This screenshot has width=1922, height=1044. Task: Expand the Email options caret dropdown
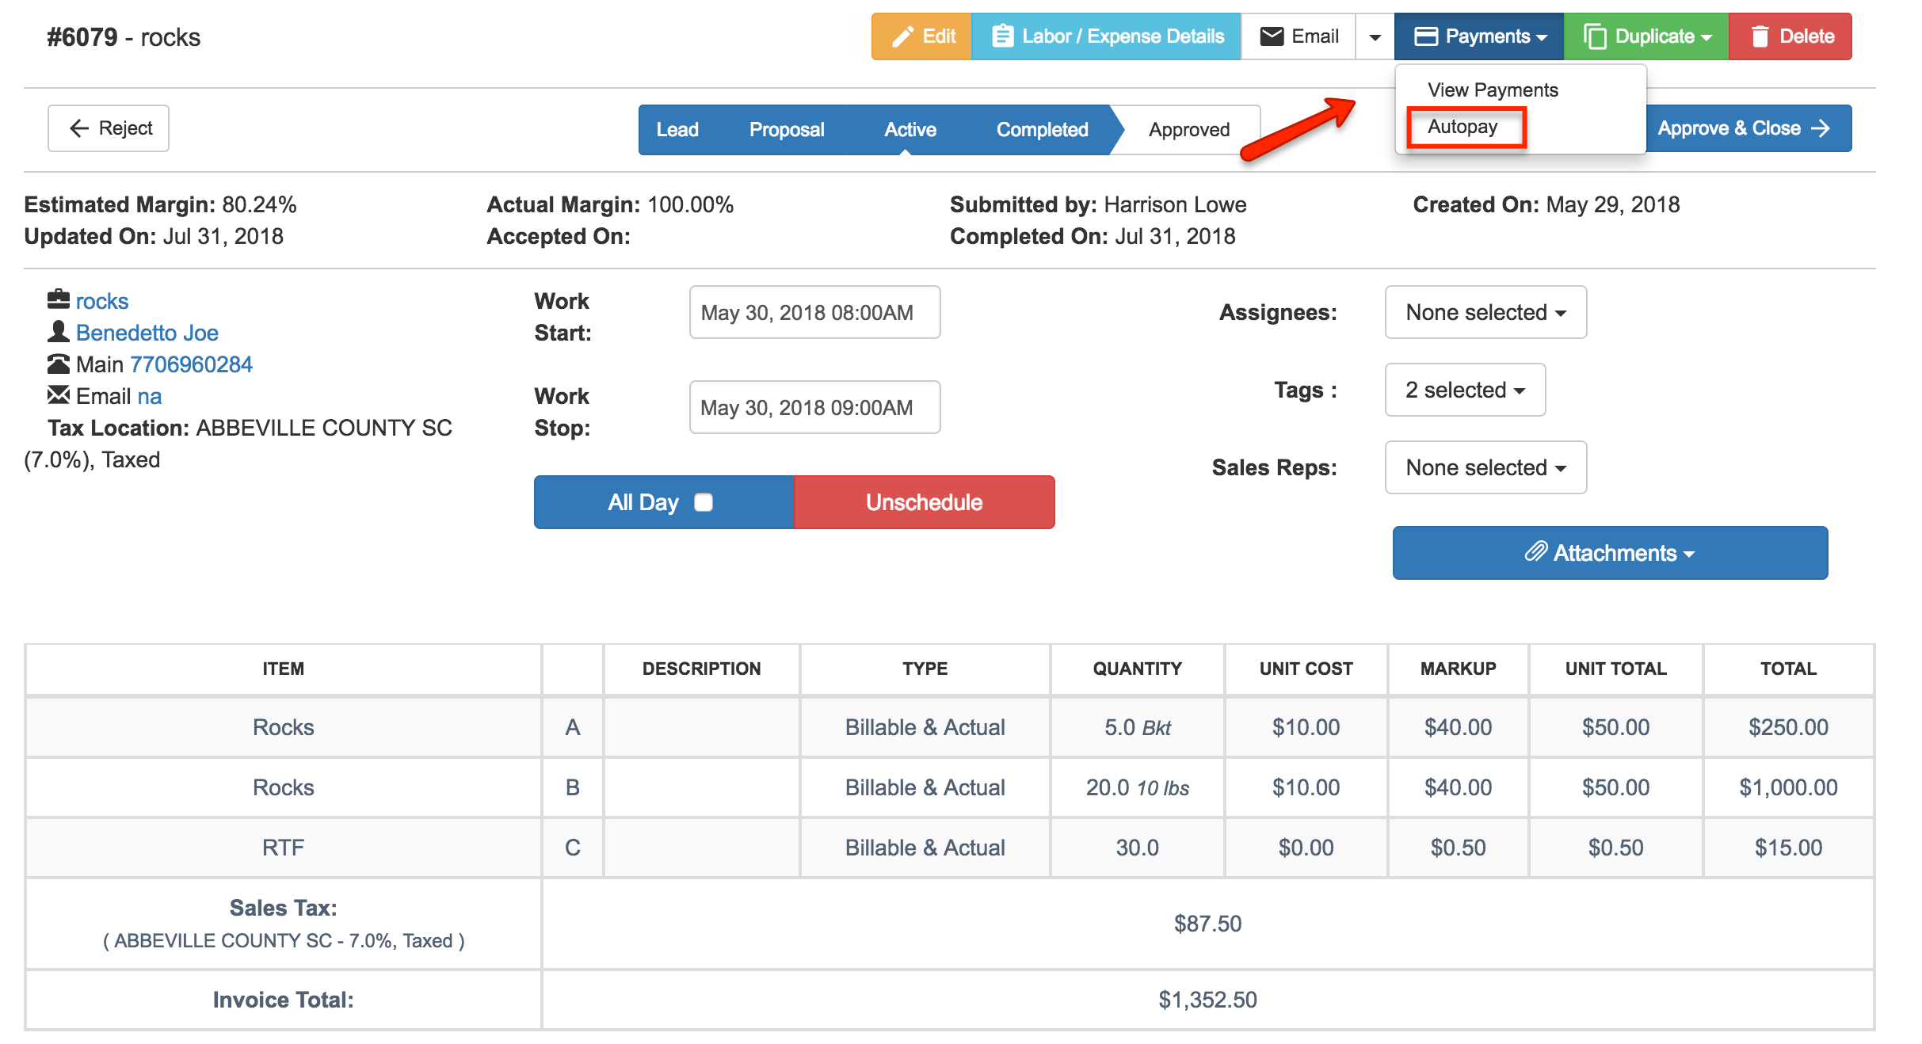[1375, 37]
